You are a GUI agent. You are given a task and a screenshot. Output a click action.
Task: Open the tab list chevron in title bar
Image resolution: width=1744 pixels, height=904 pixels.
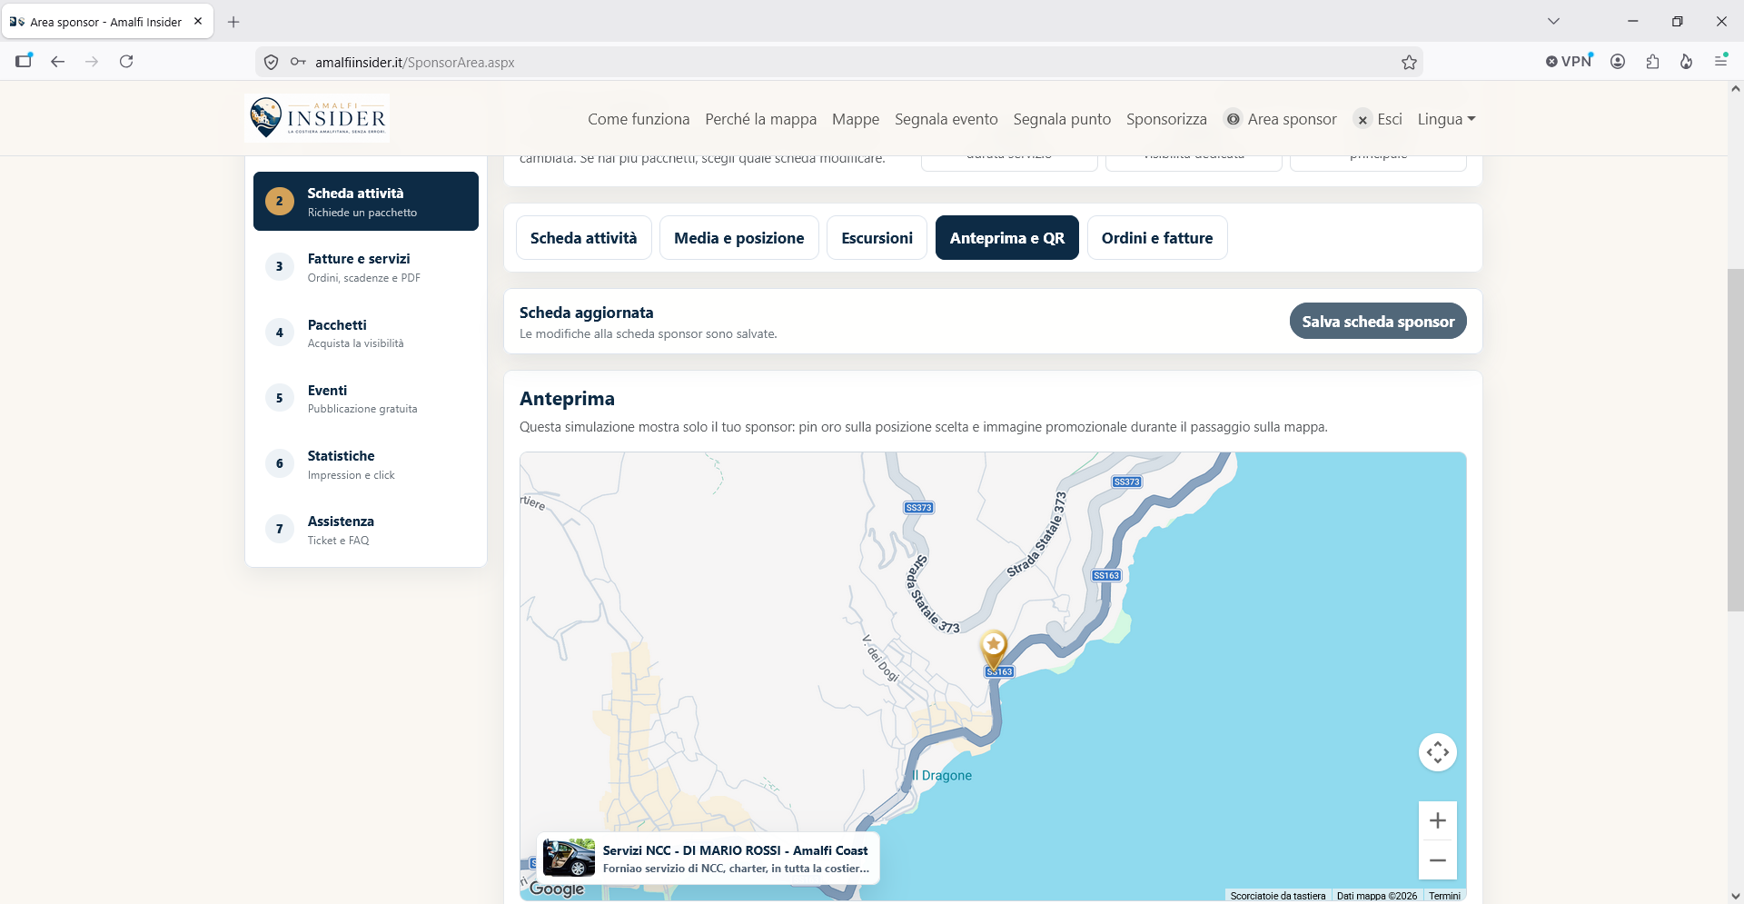coord(1553,21)
